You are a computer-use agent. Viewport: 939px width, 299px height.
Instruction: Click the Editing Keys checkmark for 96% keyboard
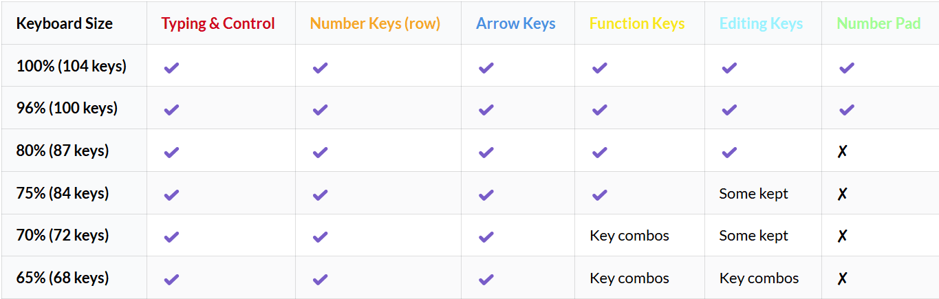(x=729, y=109)
